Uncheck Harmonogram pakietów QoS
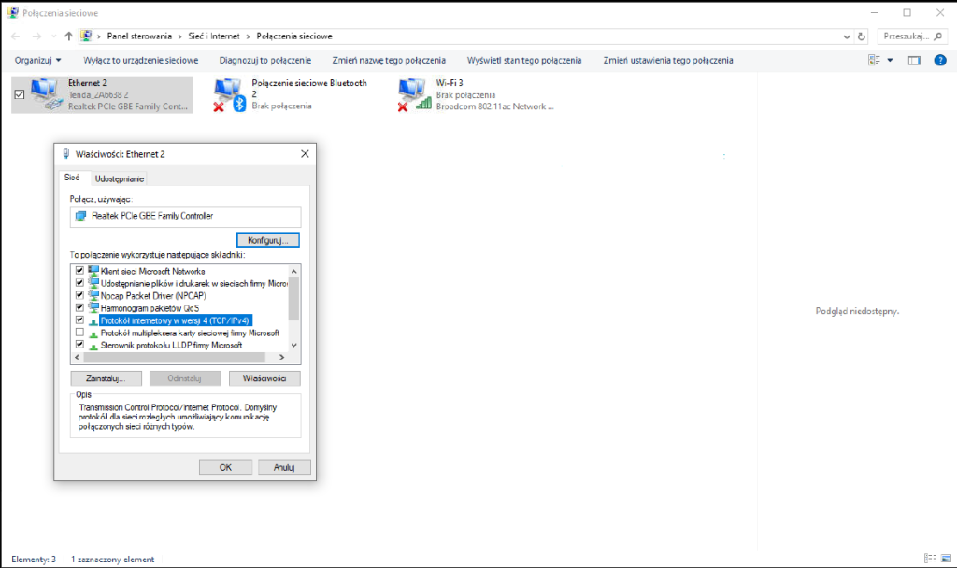 (79, 306)
